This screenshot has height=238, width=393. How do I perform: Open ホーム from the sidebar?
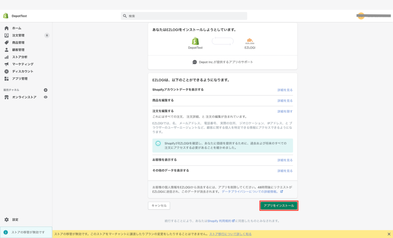coord(17,28)
